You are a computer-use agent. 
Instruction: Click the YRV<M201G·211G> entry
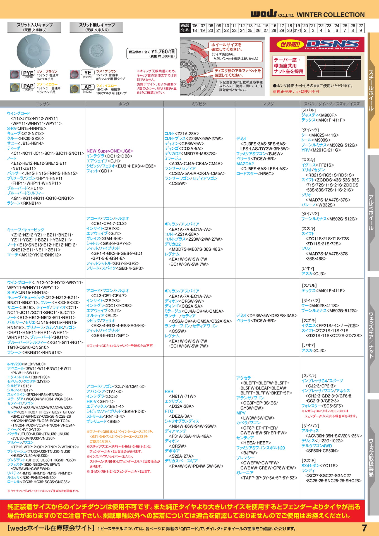pyautogui.click(x=321, y=150)
